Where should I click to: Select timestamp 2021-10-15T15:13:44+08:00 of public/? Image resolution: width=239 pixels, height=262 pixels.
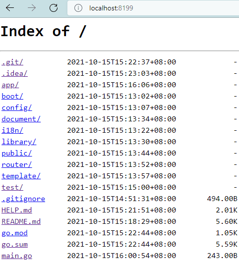(121, 153)
